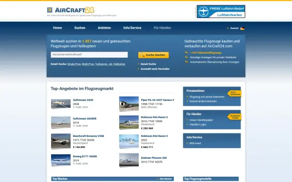Click arrow icon beside Günstige Anzeigen

point(186,57)
